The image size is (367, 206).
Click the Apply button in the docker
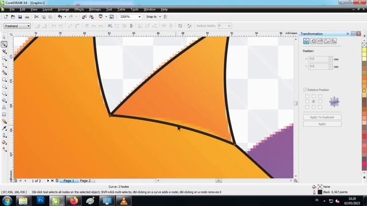pos(322,124)
